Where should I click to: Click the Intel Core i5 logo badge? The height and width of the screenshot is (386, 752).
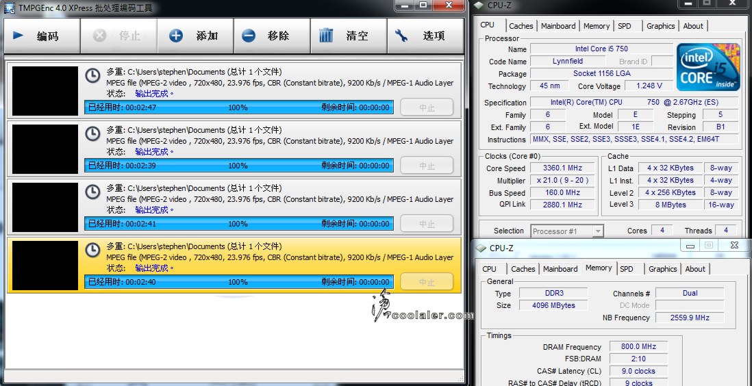(x=708, y=66)
